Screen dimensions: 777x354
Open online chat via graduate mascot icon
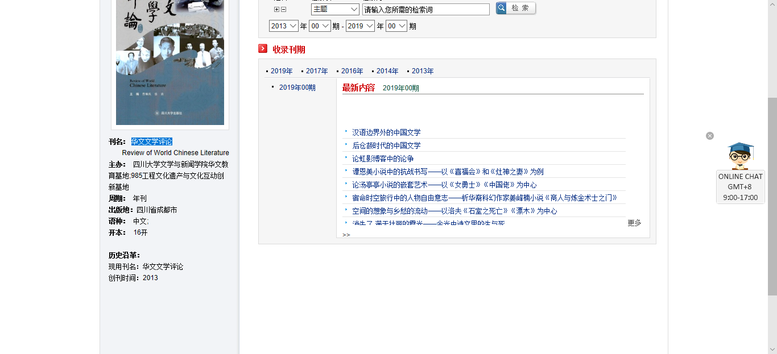(x=740, y=156)
